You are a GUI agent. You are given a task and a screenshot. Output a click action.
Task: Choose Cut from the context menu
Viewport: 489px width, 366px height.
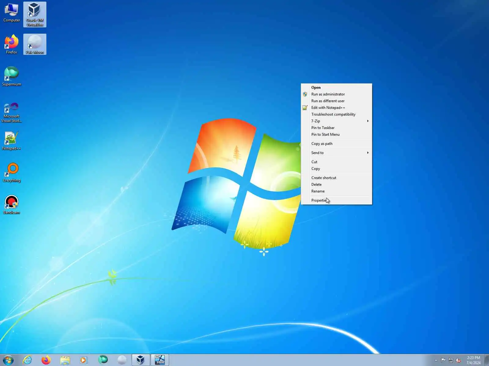(336, 162)
